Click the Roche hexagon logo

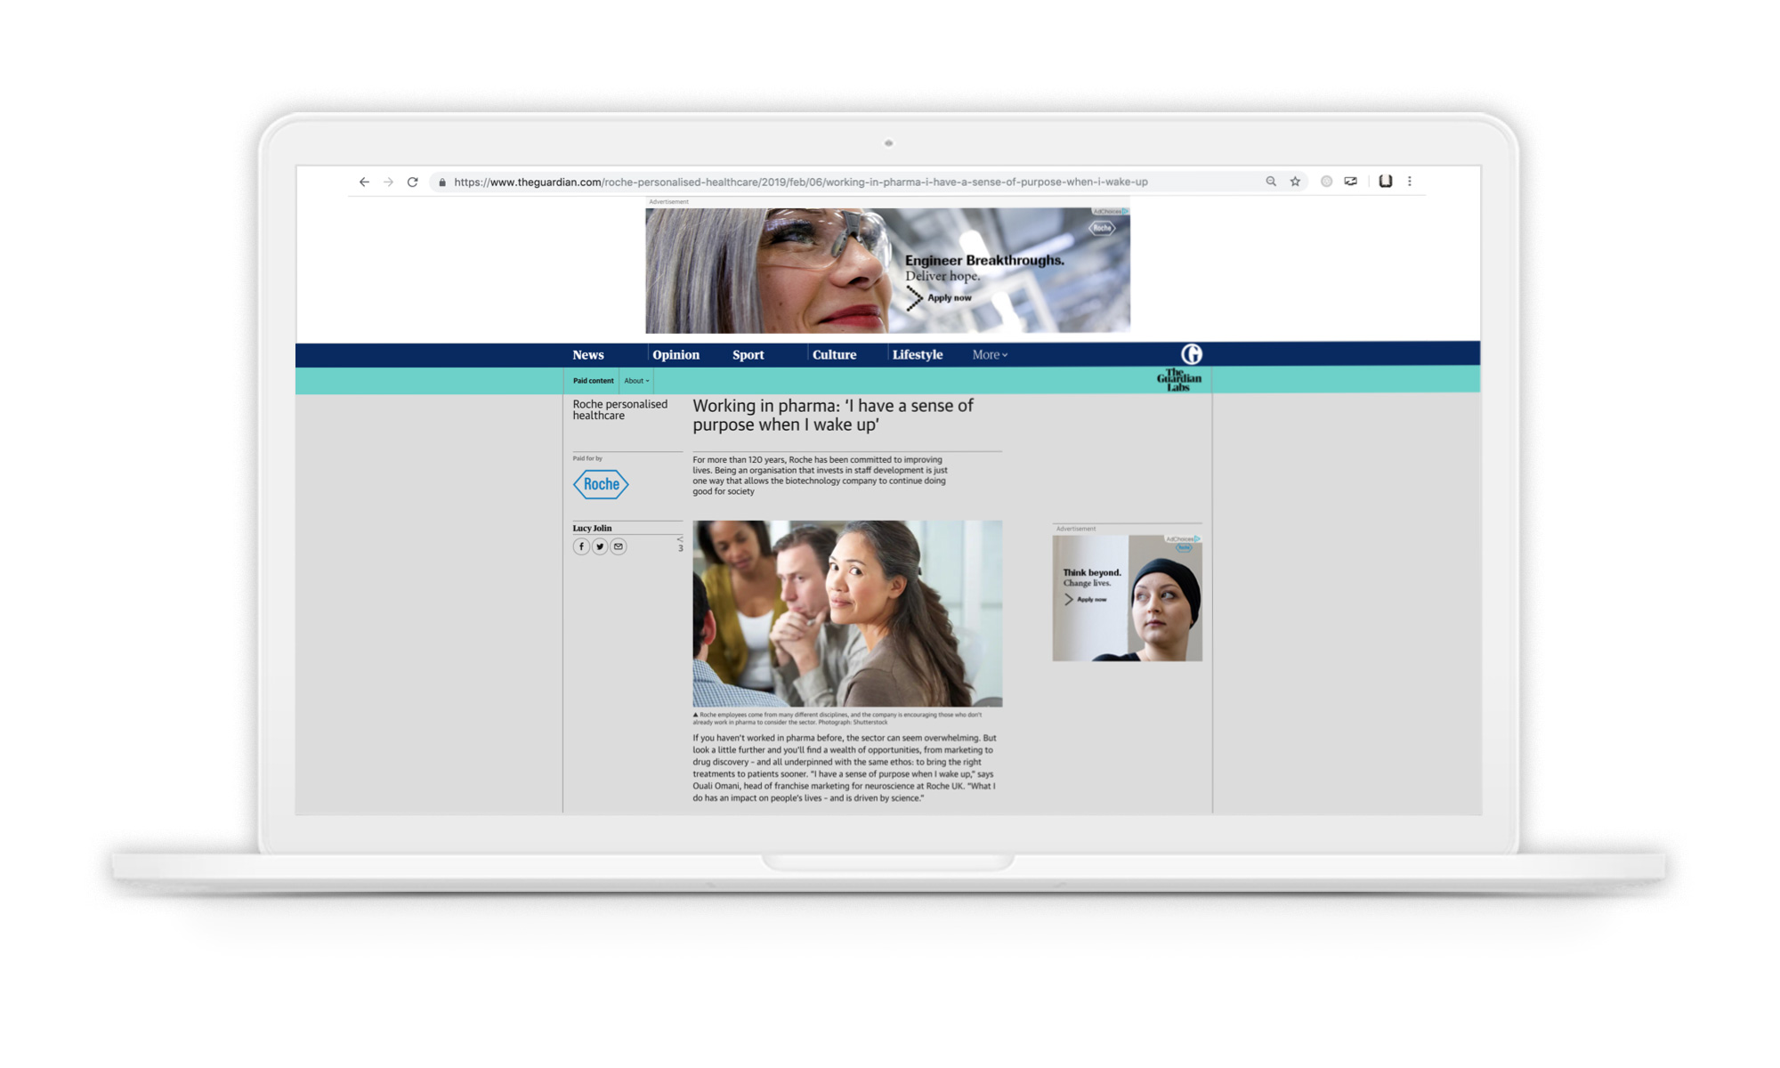pyautogui.click(x=601, y=484)
